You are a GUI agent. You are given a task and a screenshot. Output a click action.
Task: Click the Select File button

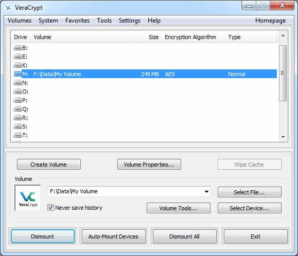249,192
